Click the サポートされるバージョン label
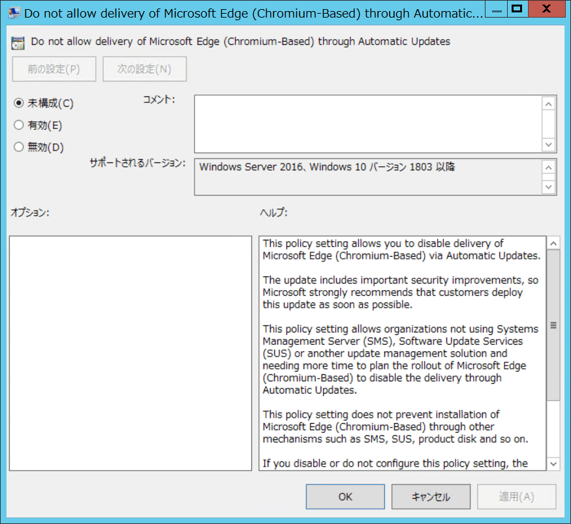 [138, 163]
